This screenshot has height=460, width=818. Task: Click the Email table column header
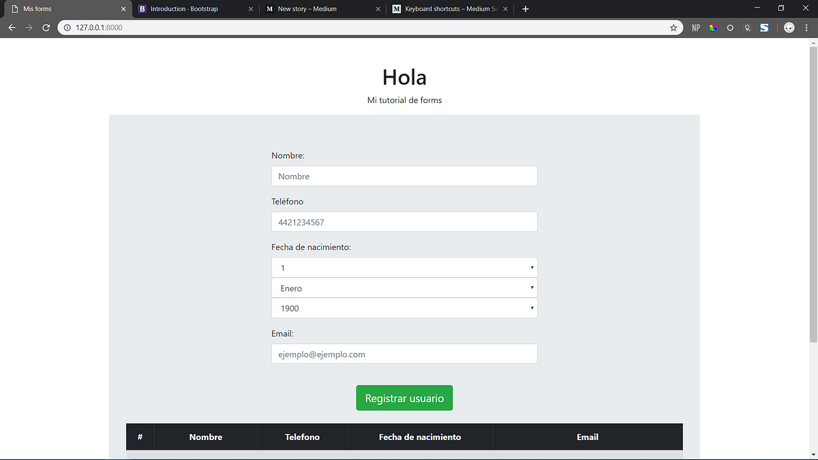click(588, 437)
